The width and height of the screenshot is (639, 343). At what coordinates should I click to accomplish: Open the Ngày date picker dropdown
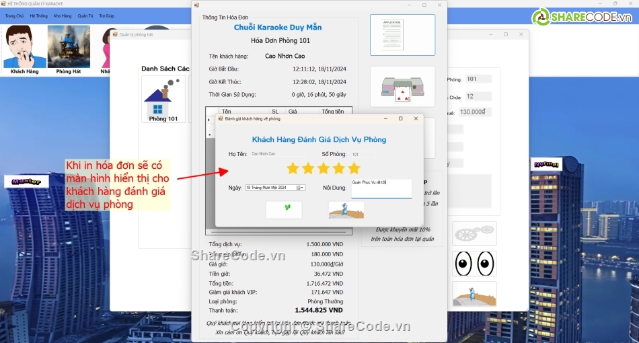tap(301, 188)
